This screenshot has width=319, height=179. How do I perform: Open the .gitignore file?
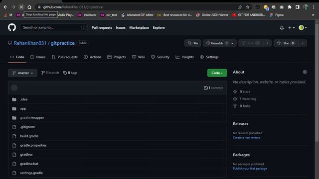point(27,127)
